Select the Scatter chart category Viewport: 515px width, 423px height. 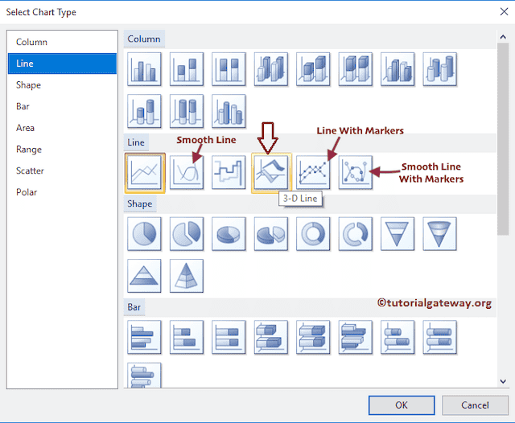click(x=62, y=170)
